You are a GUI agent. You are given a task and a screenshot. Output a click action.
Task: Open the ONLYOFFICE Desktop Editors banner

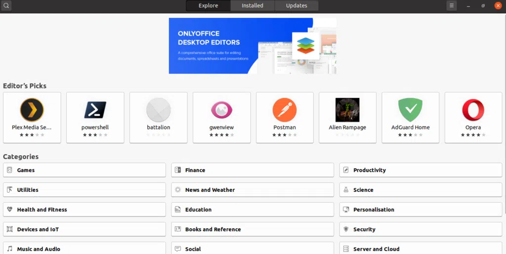point(253,45)
